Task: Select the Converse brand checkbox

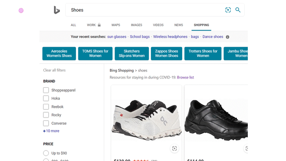Action: [46, 123]
